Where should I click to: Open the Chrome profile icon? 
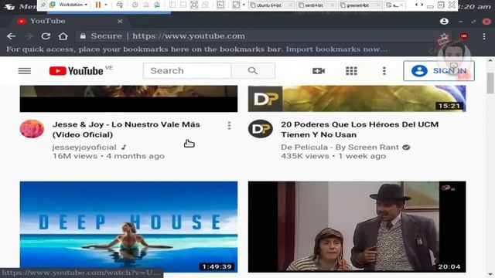tap(444, 21)
